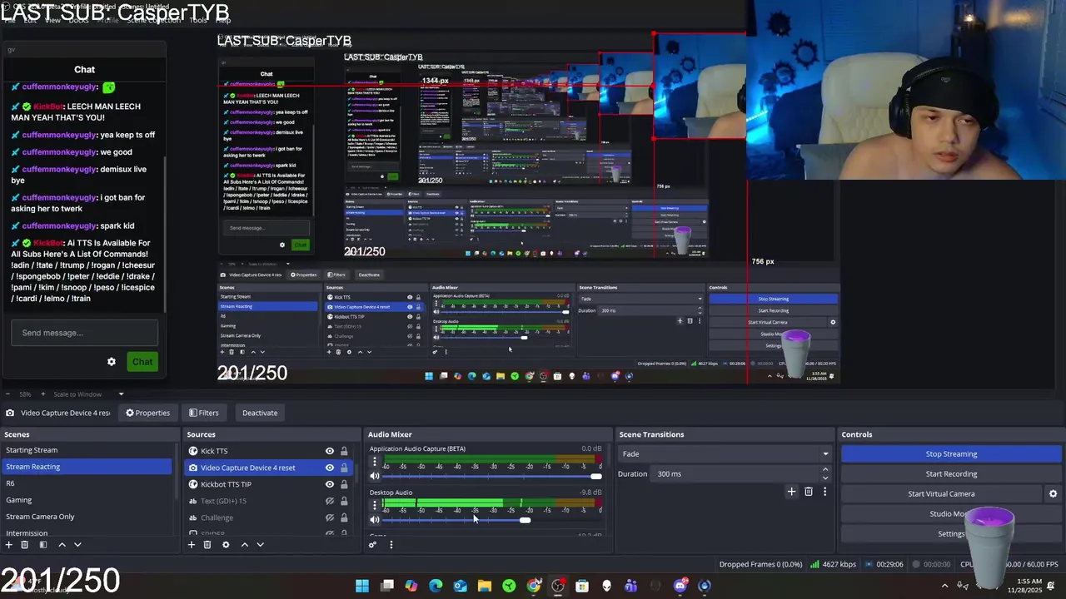Open File Explorer from taskbar

(485, 586)
